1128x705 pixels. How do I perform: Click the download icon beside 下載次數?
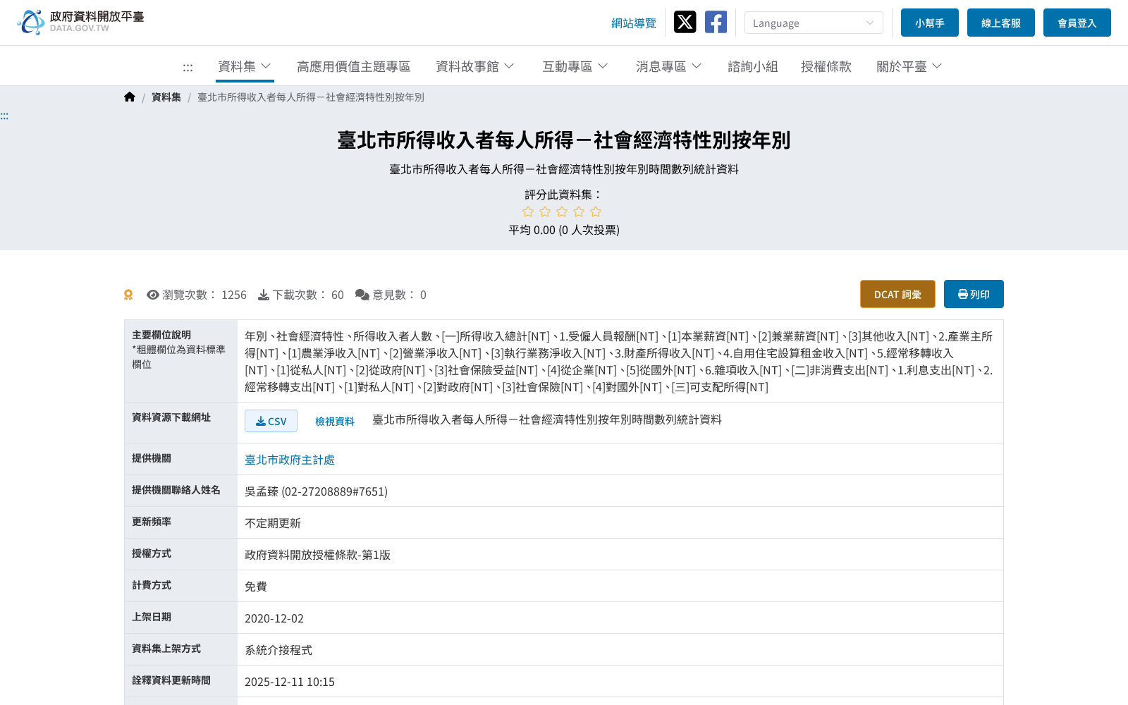(x=264, y=295)
